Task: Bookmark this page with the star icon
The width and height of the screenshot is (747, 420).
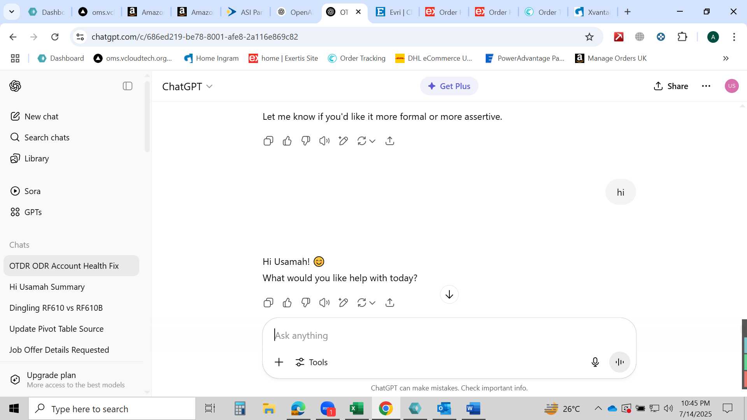Action: (589, 37)
